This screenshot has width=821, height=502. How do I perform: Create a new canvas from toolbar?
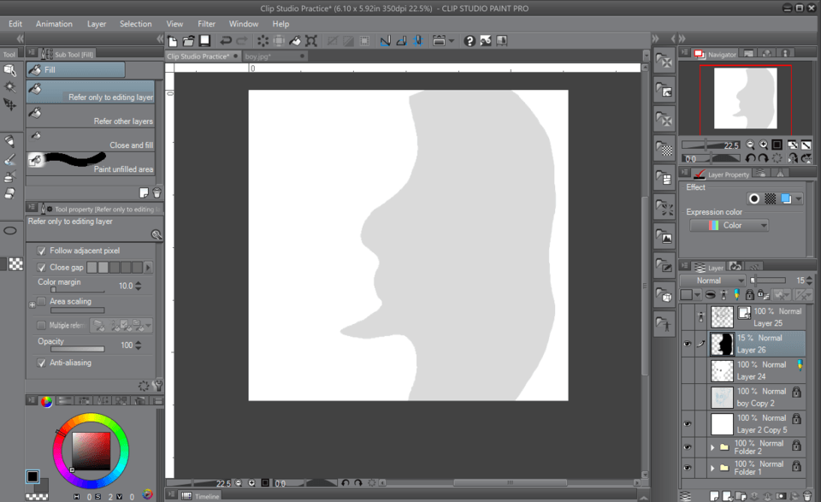tap(174, 40)
